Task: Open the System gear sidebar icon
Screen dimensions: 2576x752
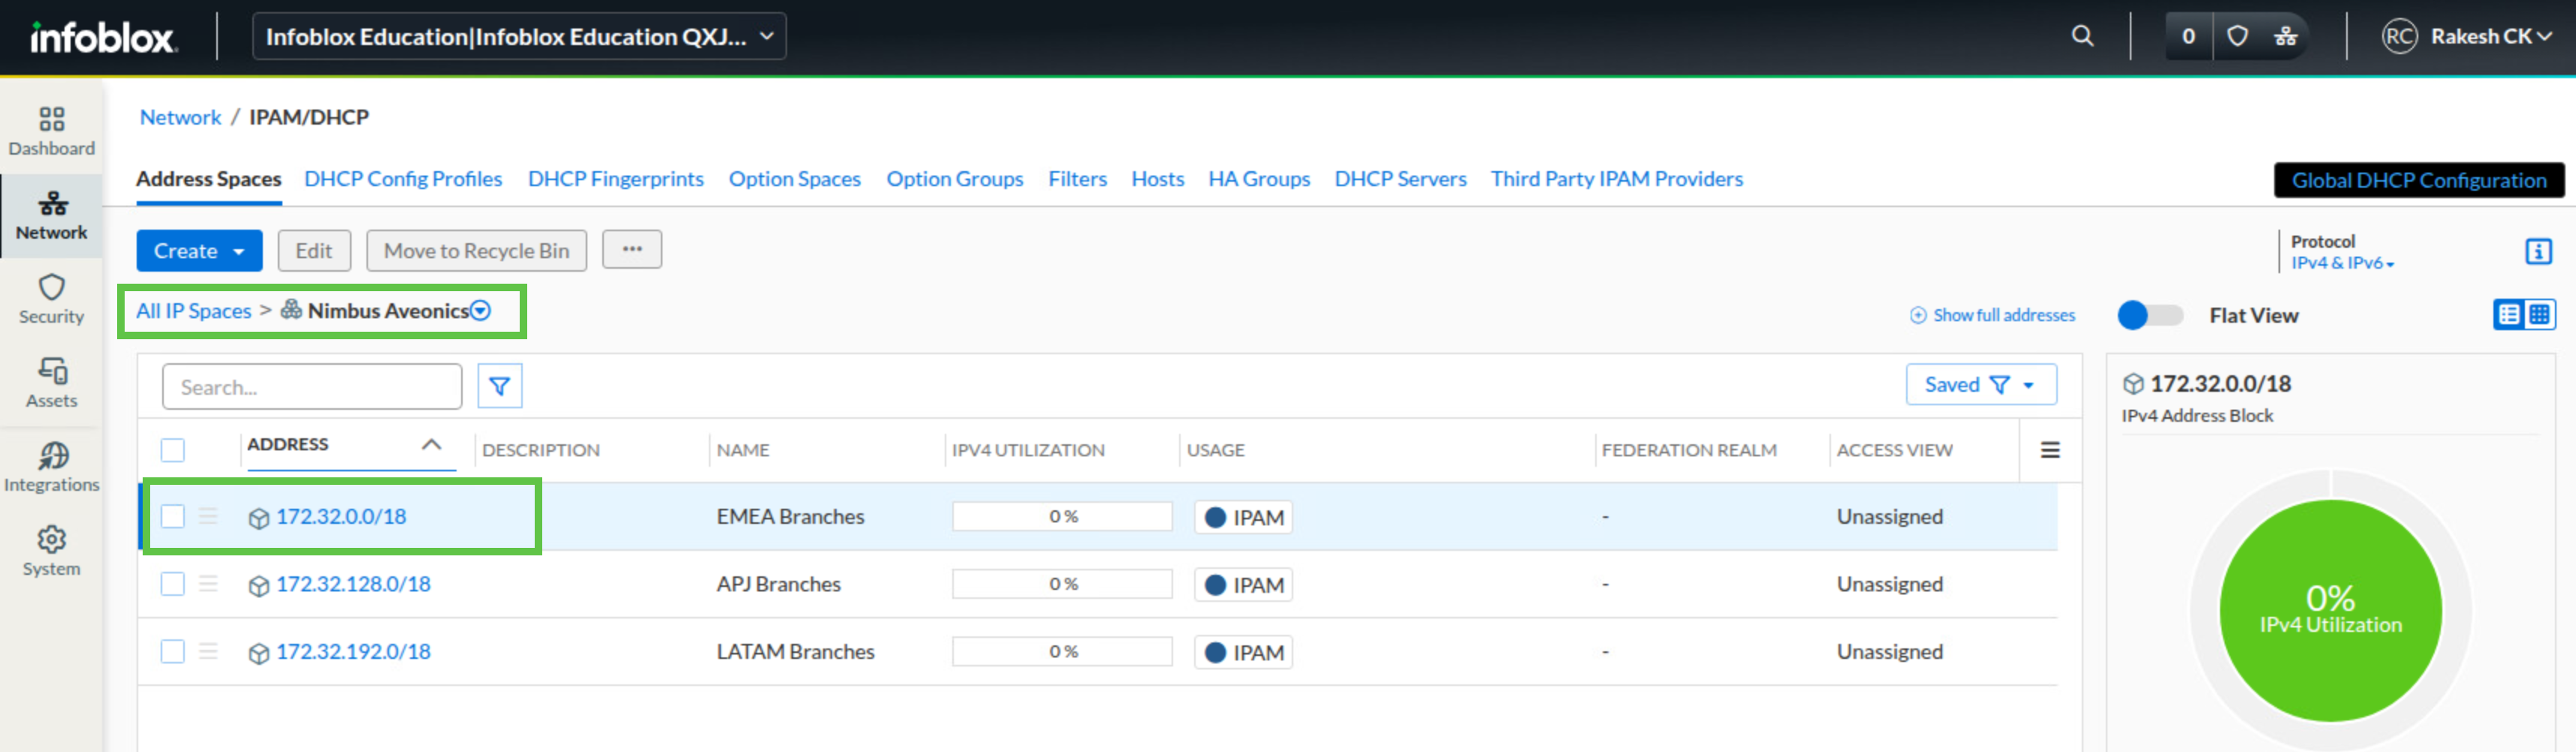Action: click(51, 540)
